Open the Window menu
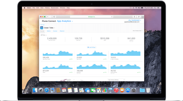 [x=62, y=8]
